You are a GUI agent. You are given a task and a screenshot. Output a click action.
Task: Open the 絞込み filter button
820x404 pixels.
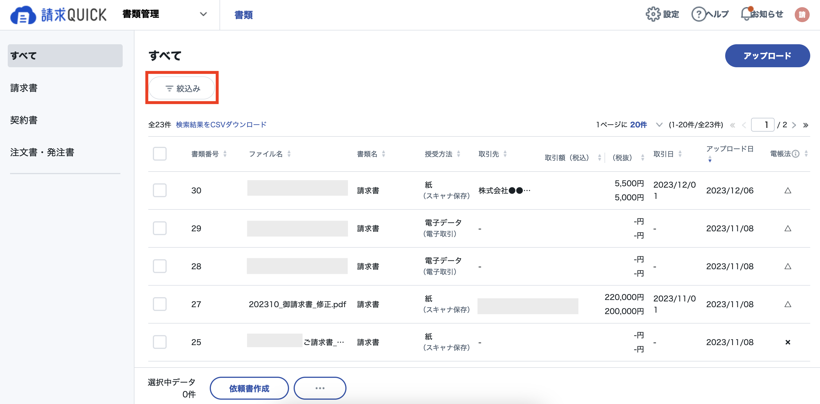click(x=182, y=88)
